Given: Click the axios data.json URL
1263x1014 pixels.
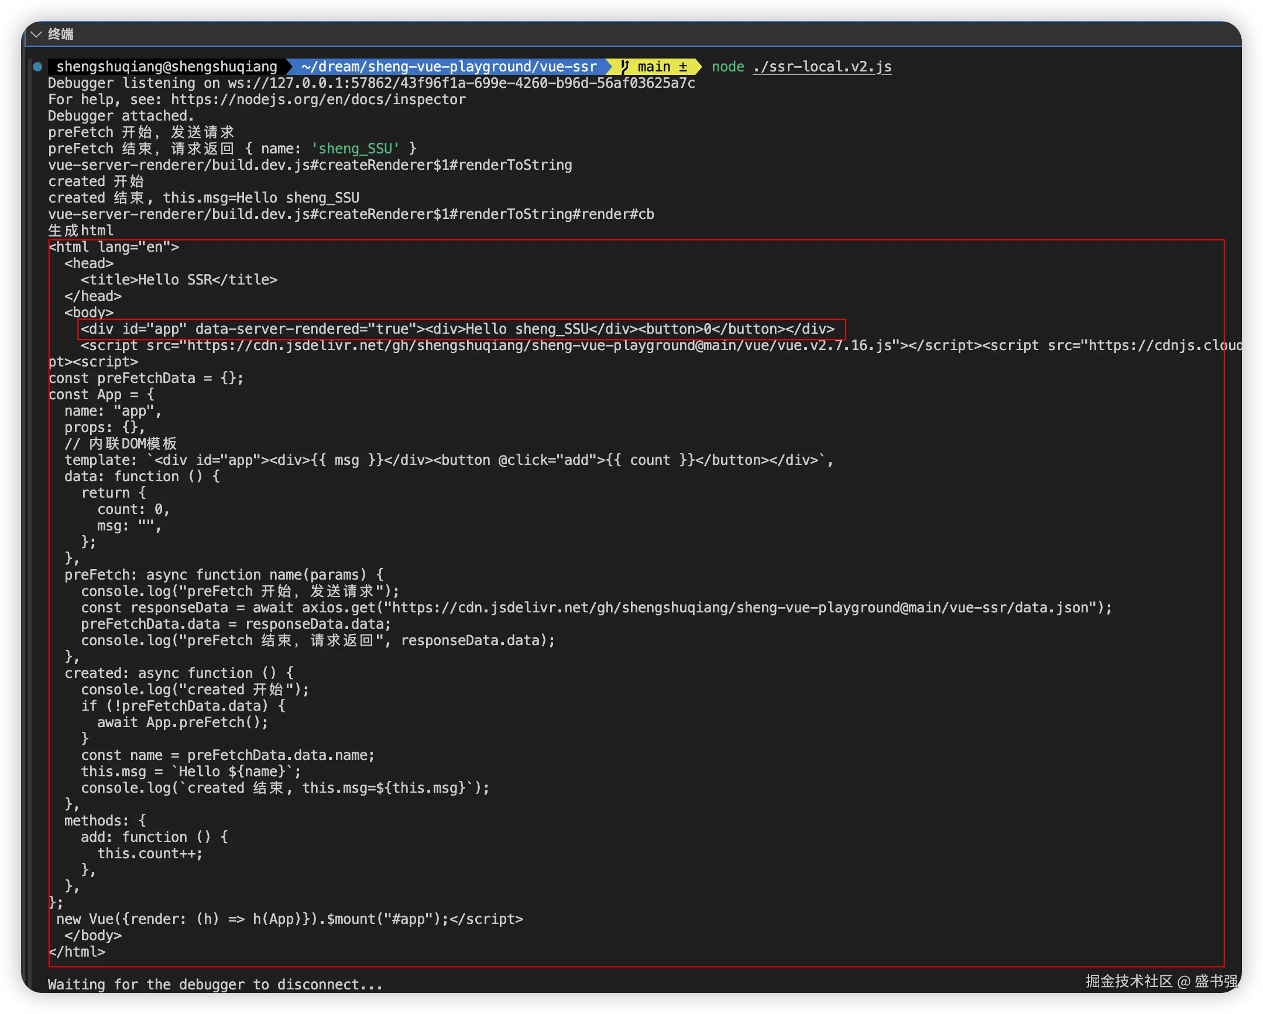Looking at the screenshot, I should [740, 608].
